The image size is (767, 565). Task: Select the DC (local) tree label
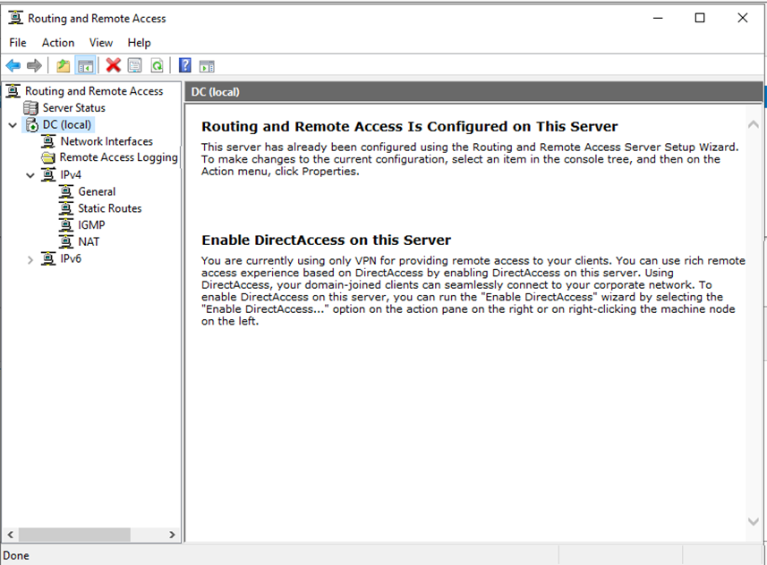click(67, 124)
